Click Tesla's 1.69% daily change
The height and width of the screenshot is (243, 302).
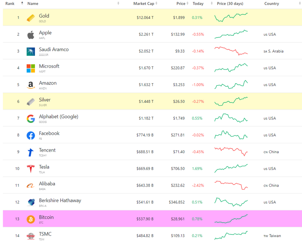[x=197, y=168]
